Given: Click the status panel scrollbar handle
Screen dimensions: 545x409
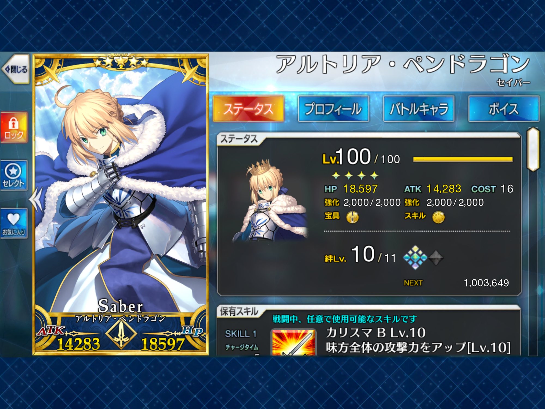Looking at the screenshot, I should [x=533, y=149].
